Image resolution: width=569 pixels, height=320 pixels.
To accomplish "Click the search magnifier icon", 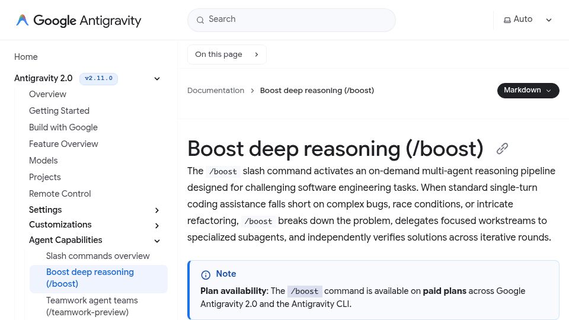I will [200, 20].
